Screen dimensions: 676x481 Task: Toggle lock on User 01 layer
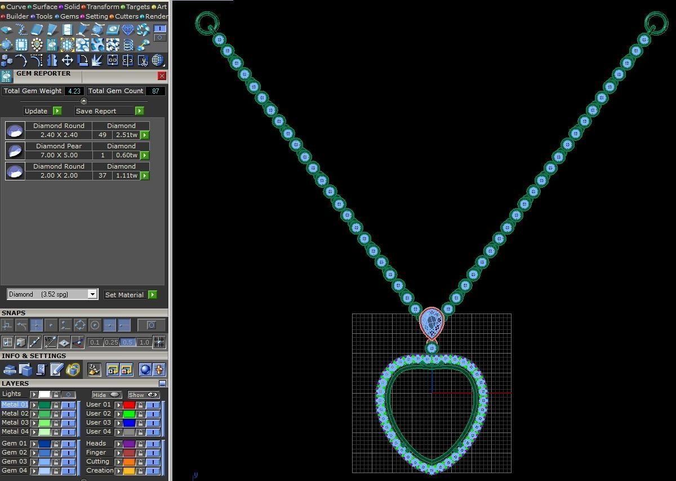point(140,405)
